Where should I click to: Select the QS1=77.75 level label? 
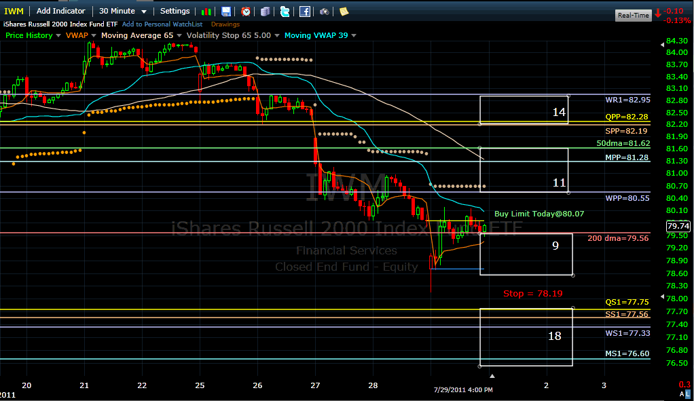tap(627, 302)
